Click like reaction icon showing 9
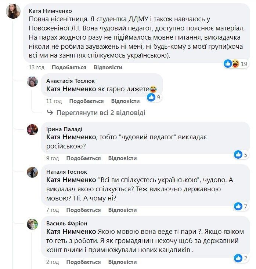Viewport: 256px width, 269px height. click(x=151, y=97)
